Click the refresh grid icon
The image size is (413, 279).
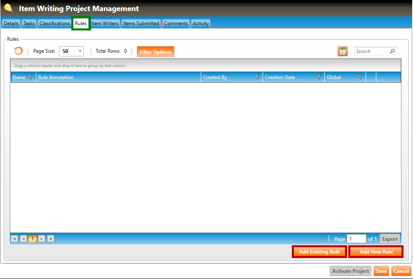pyautogui.click(x=19, y=51)
